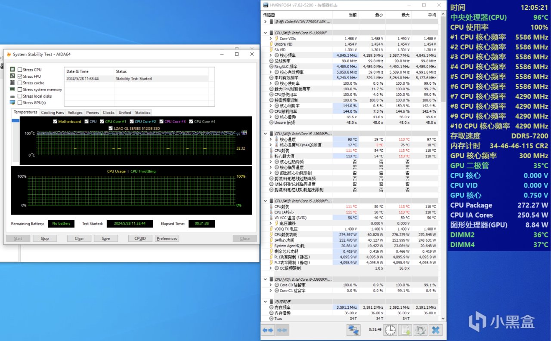This screenshot has width=551, height=341.
Task: Click the Clear button in AIDA64
Action: 79,238
